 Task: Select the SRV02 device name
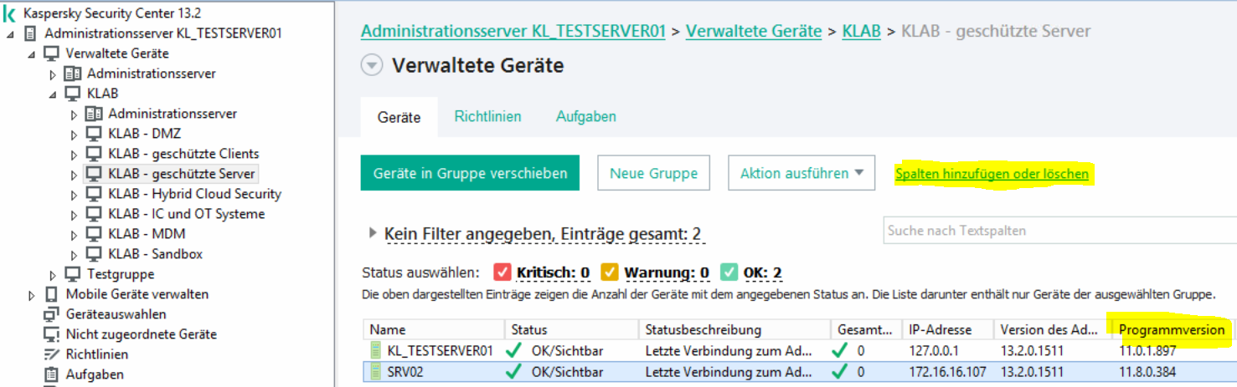[x=405, y=372]
